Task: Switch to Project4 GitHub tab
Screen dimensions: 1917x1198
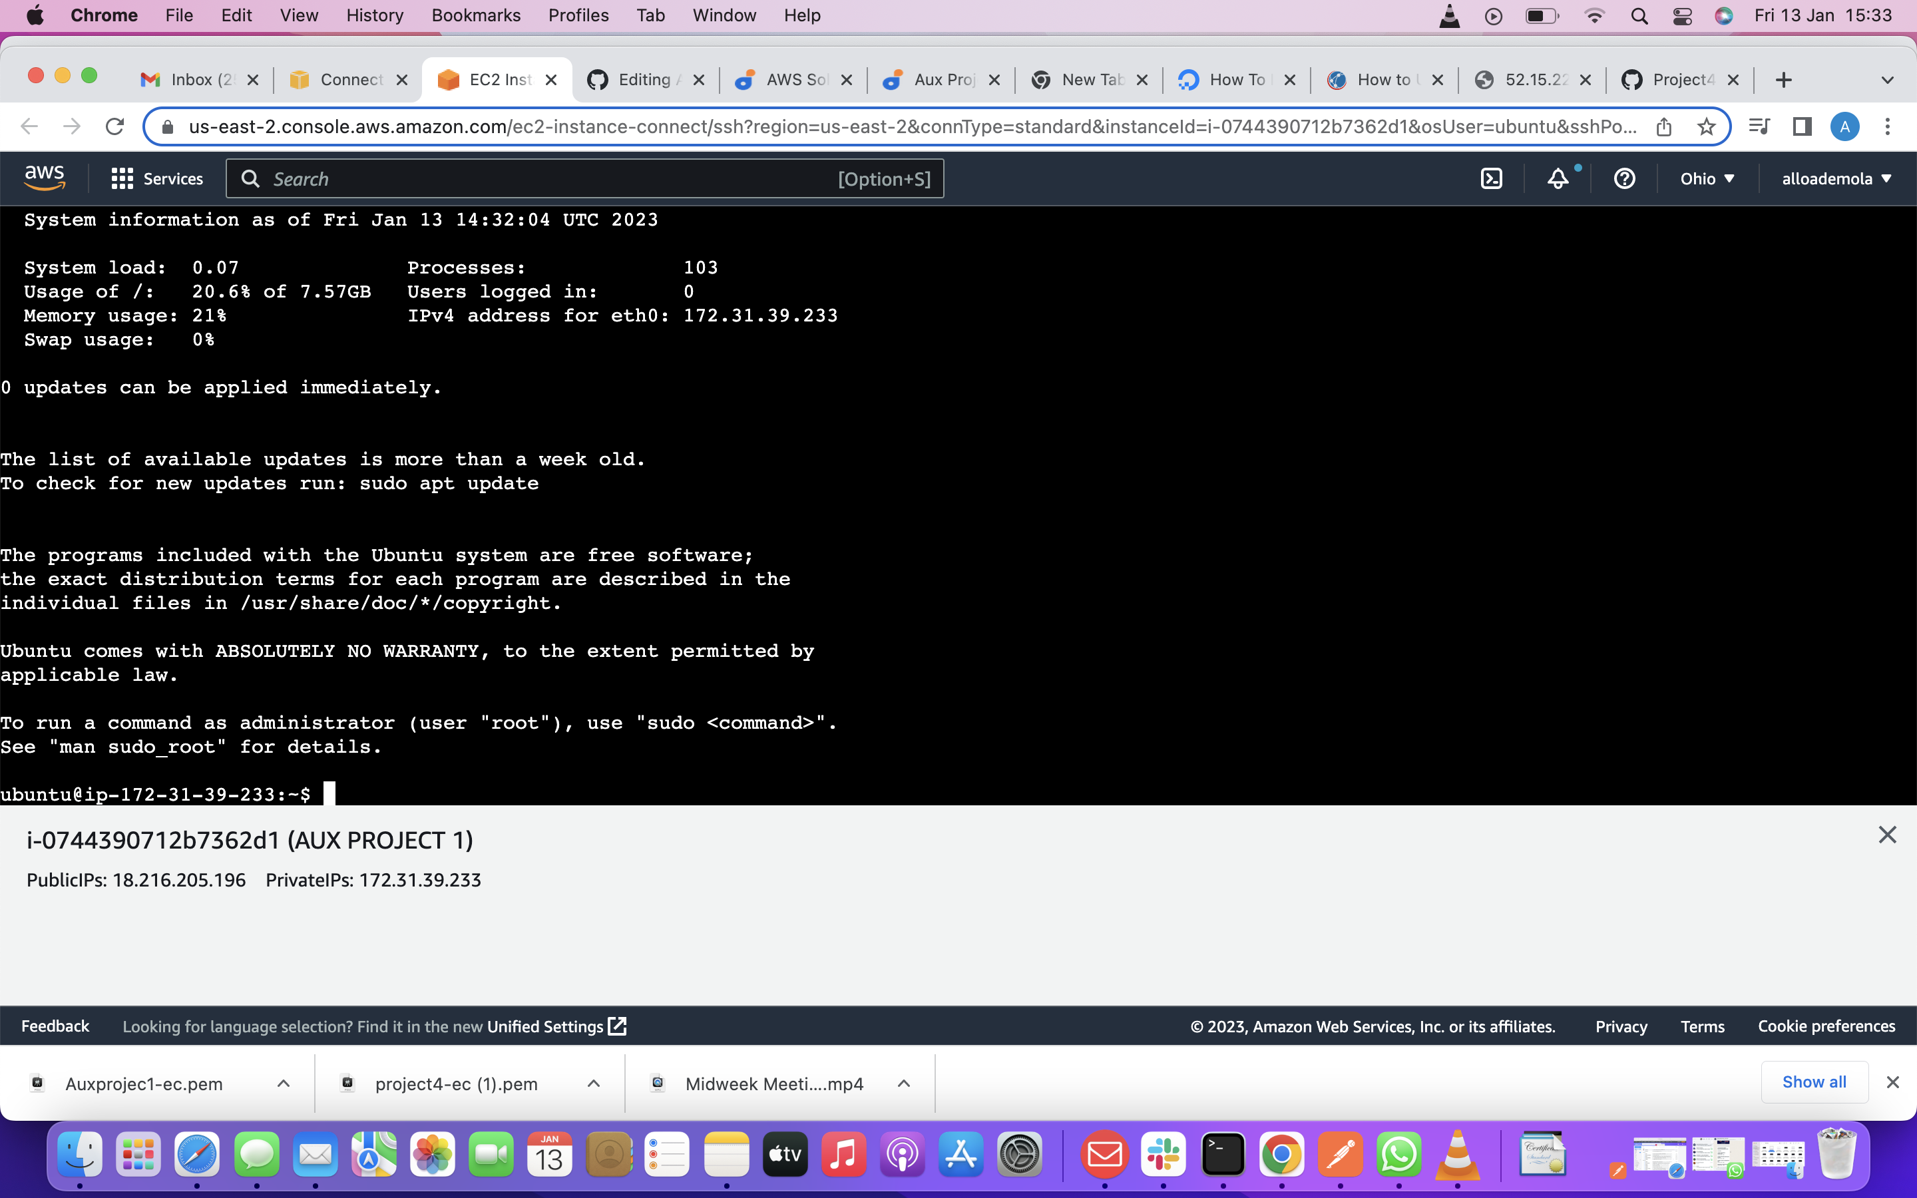Action: 1681,80
